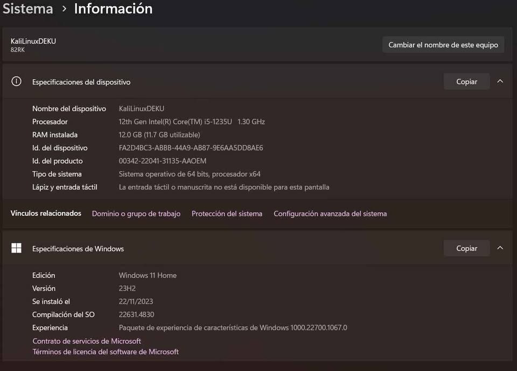Click the RAM instalada label
This screenshot has width=517, height=371.
(55, 135)
